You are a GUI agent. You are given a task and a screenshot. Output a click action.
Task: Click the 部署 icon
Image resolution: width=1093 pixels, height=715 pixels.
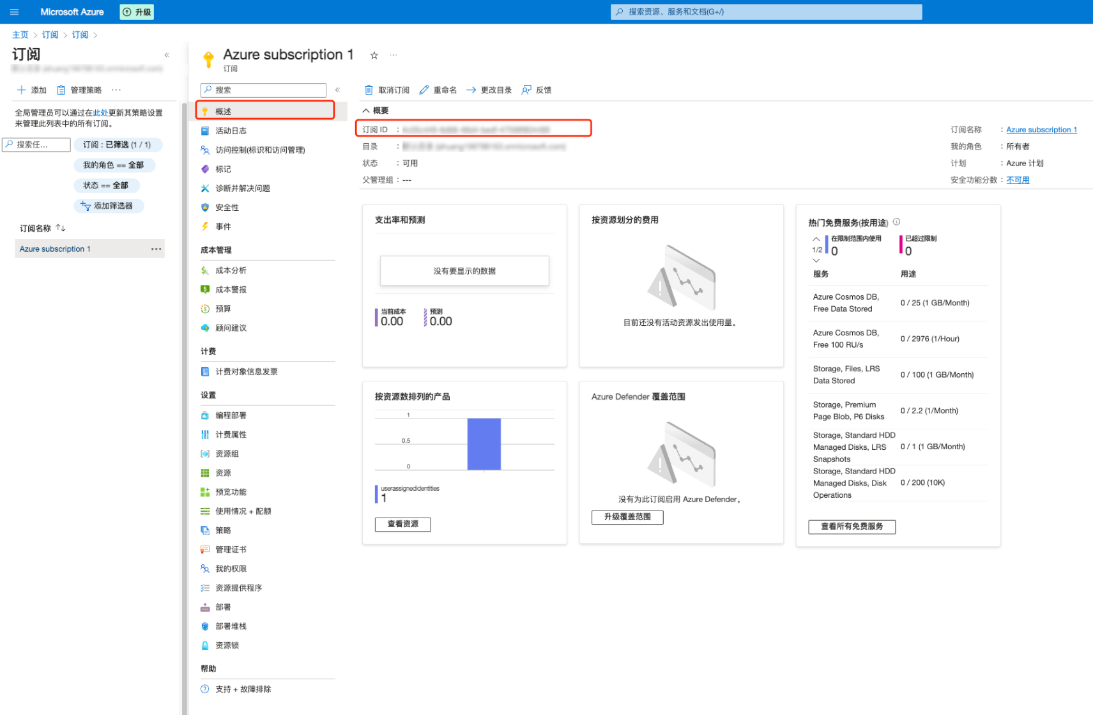coord(205,607)
